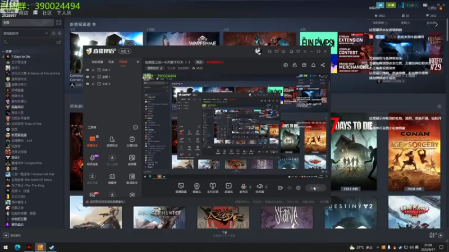Add a 手机投屏 phone cast source

(x=213, y=188)
